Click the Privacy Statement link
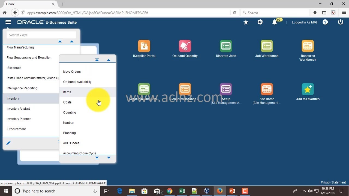 tap(333, 182)
